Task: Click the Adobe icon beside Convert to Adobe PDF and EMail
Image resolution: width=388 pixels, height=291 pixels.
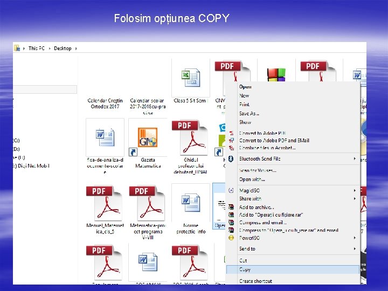Action: 231,141
